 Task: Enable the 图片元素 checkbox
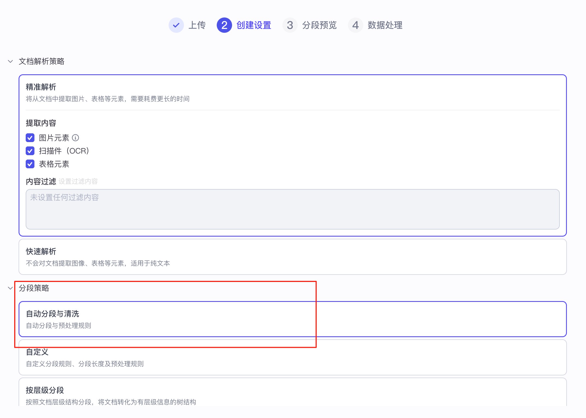tap(30, 138)
